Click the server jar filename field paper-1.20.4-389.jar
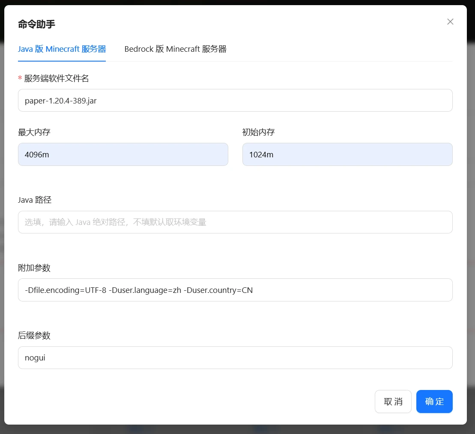The image size is (475, 434). click(235, 100)
